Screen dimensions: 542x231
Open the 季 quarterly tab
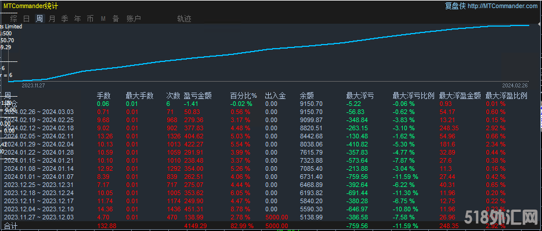(64, 19)
